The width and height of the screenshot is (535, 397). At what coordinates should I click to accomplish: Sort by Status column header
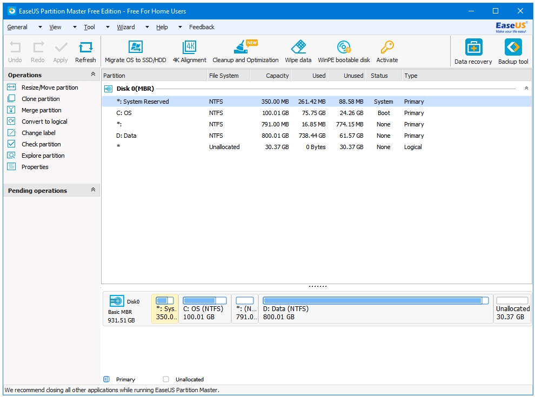point(384,76)
